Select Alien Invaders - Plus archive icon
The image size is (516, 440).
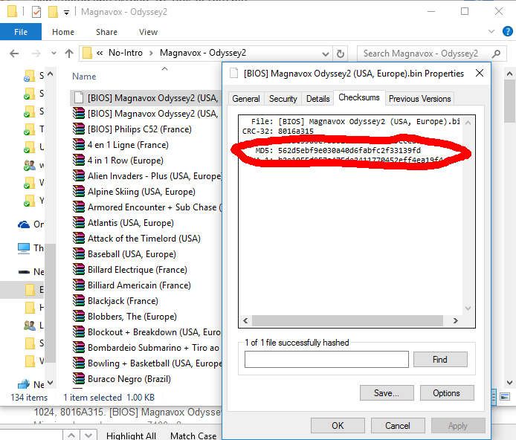coord(79,176)
